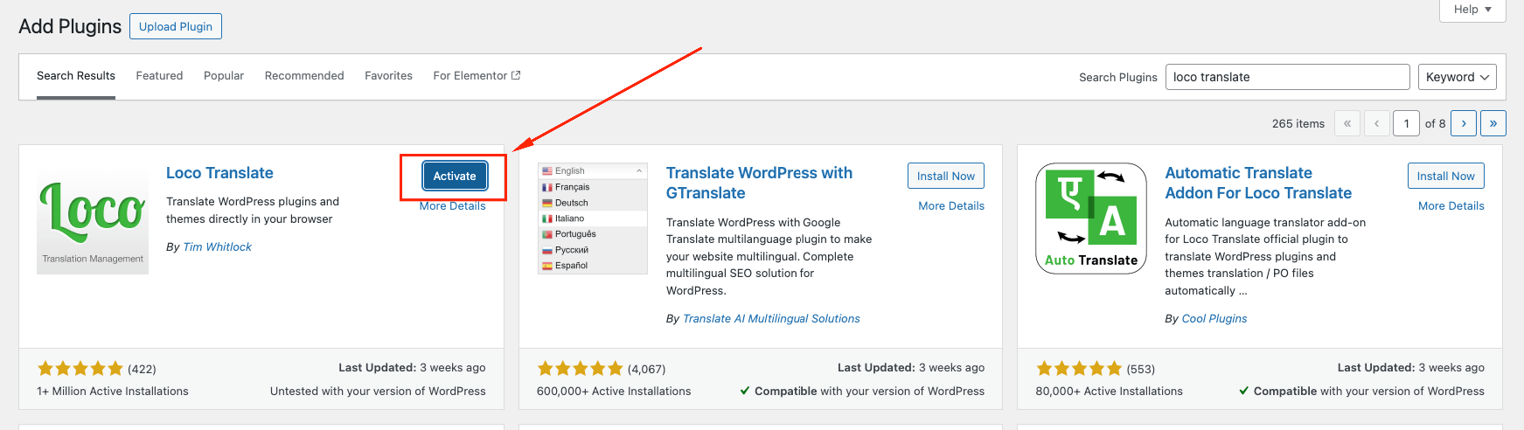Click the GTranslate language list thumbnail

[x=592, y=218]
